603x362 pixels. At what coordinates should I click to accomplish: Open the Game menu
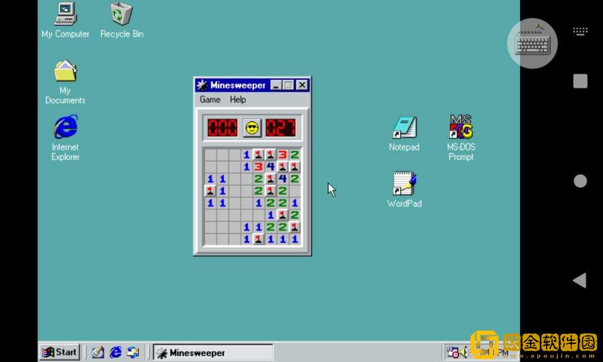click(210, 100)
